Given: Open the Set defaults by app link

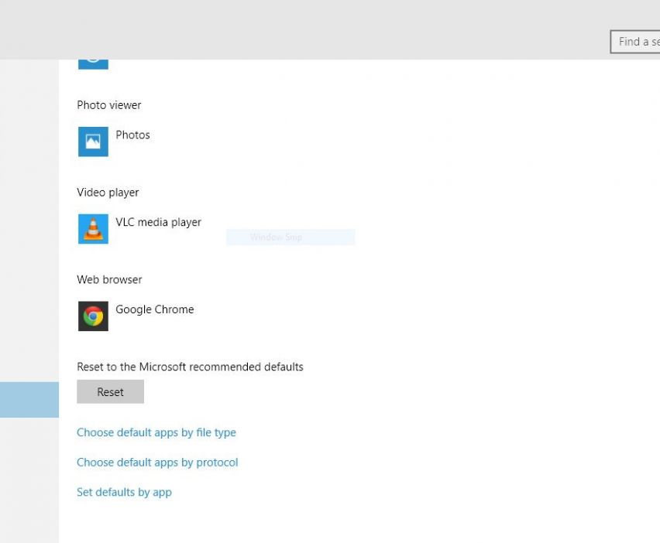Looking at the screenshot, I should tap(124, 492).
